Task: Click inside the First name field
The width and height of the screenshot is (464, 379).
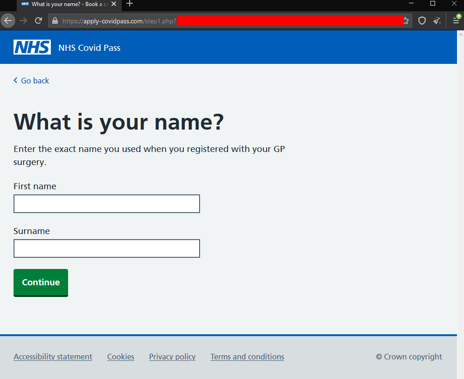Action: (x=107, y=204)
